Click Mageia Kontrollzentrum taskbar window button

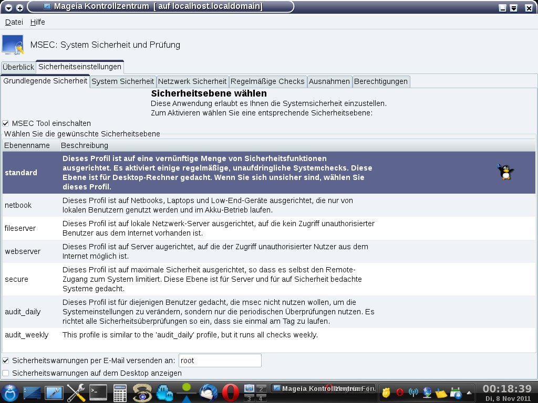tap(324, 388)
